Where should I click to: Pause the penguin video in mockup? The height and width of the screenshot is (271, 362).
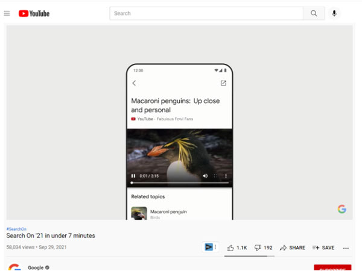coord(133,176)
